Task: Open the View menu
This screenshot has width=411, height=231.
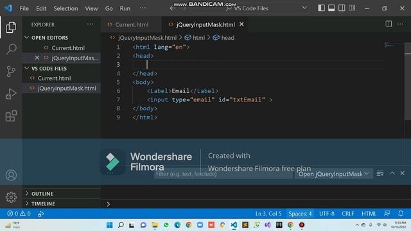Action: [x=91, y=8]
